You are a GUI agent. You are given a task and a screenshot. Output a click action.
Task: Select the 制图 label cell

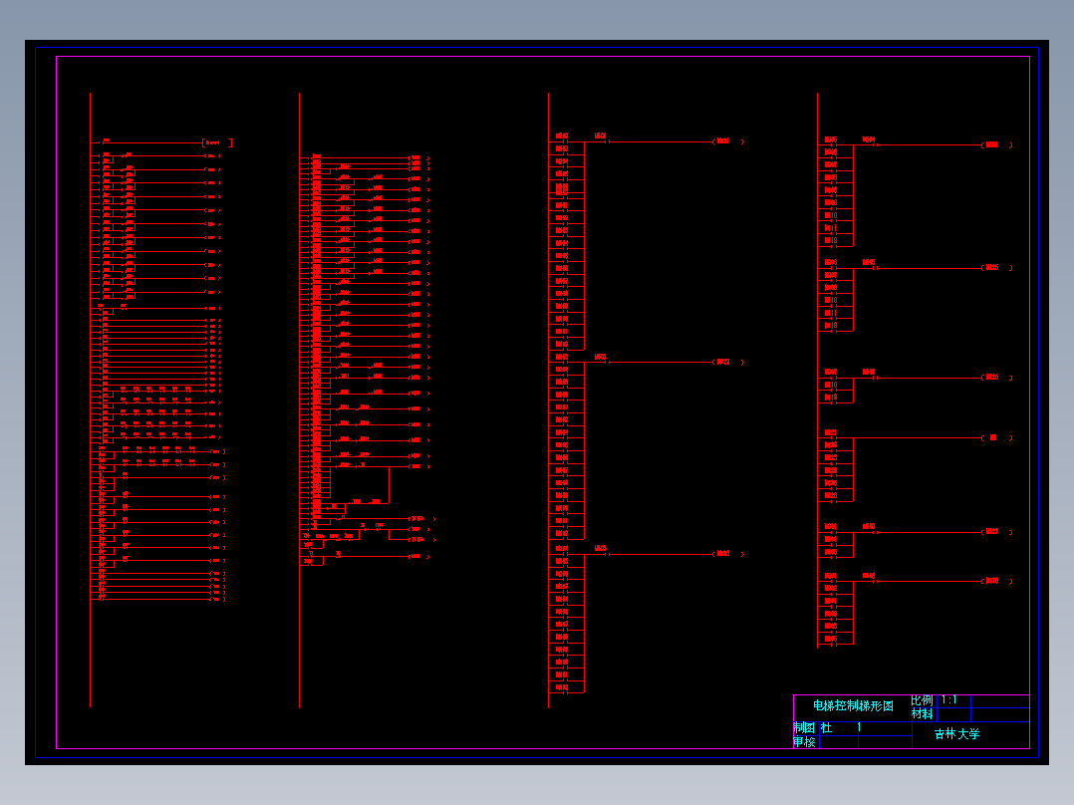click(804, 727)
